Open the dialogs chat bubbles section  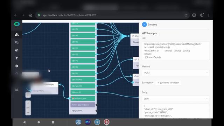(17, 42)
